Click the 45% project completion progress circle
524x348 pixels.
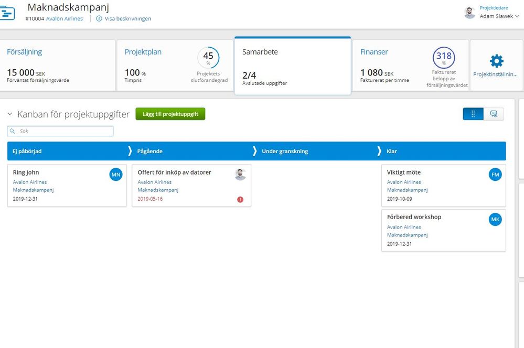208,58
